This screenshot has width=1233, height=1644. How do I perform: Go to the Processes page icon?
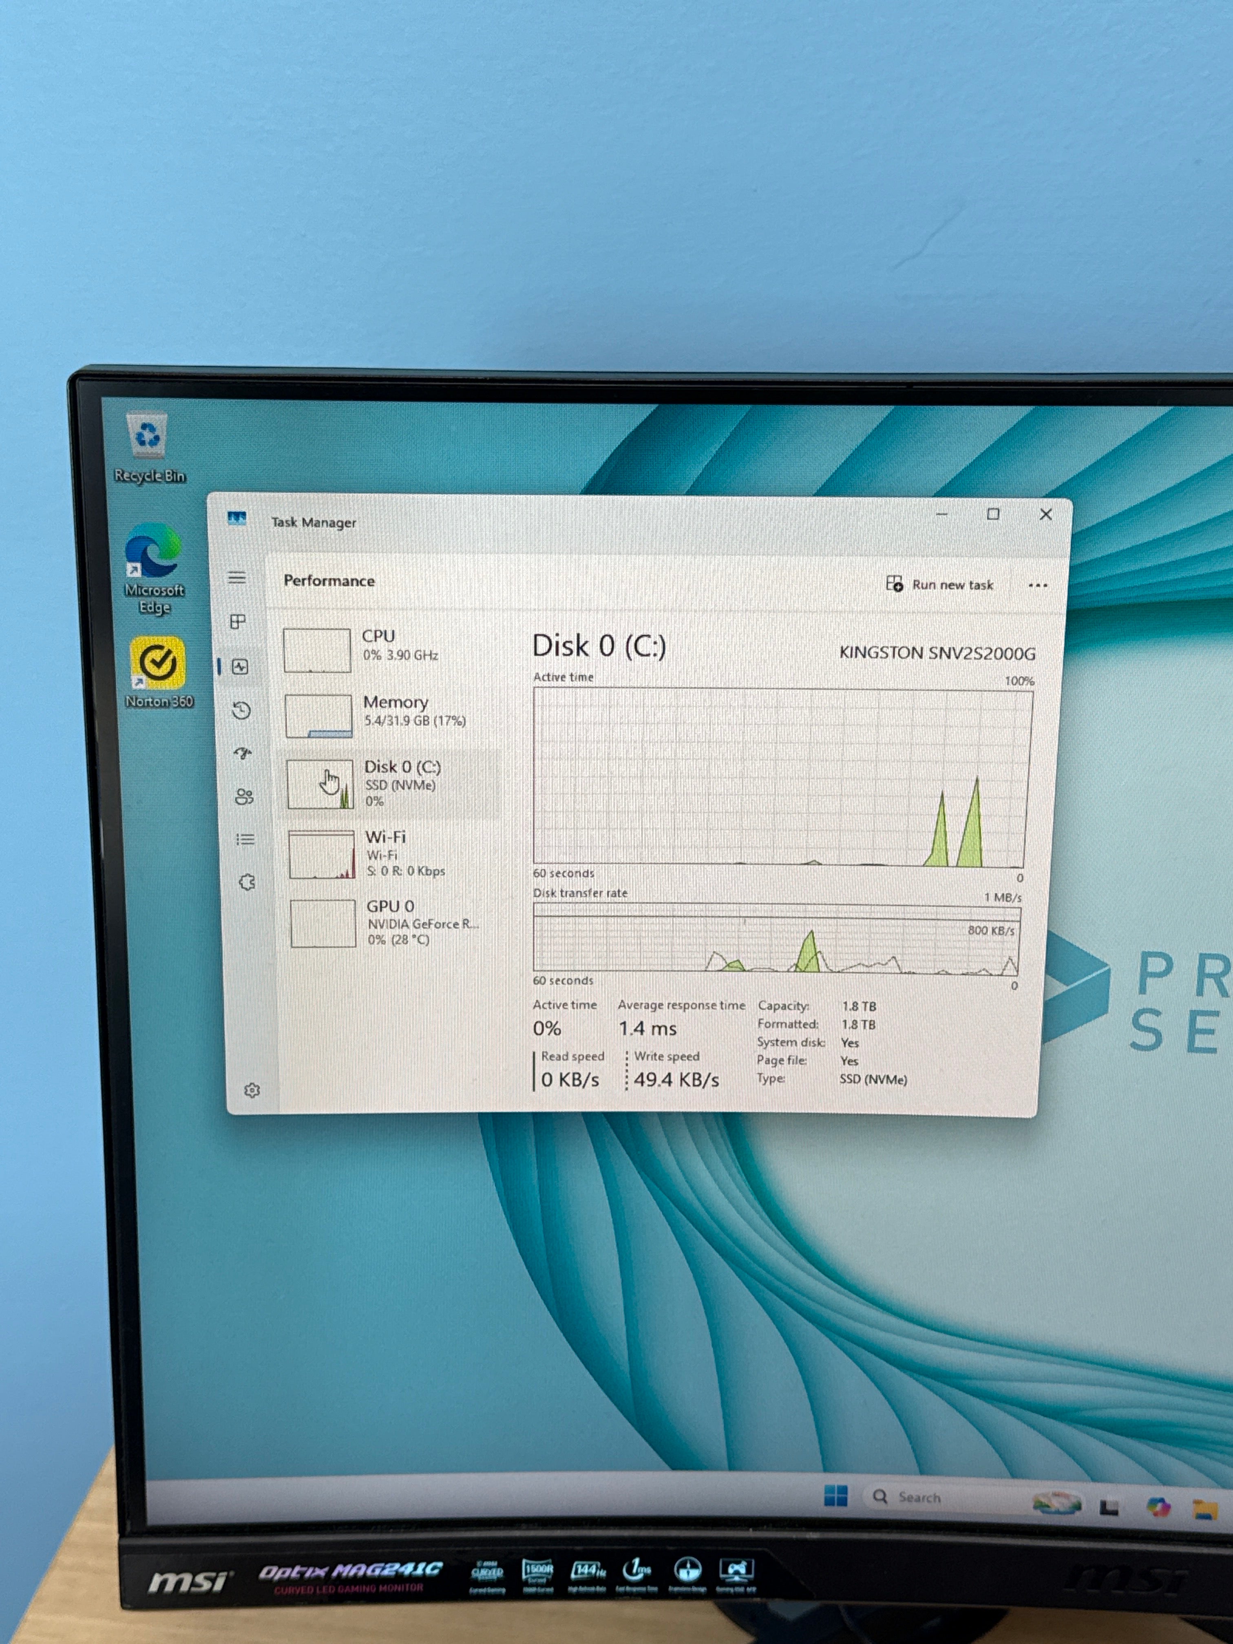pos(238,621)
